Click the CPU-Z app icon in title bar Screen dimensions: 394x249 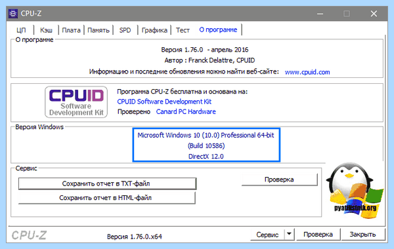(x=13, y=13)
